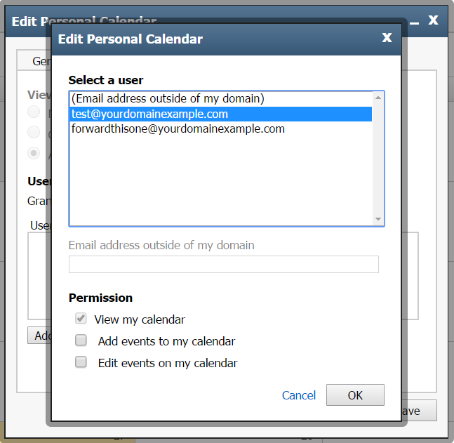Click the user list scroll-up arrow
This screenshot has width=454, height=443.
pos(378,98)
